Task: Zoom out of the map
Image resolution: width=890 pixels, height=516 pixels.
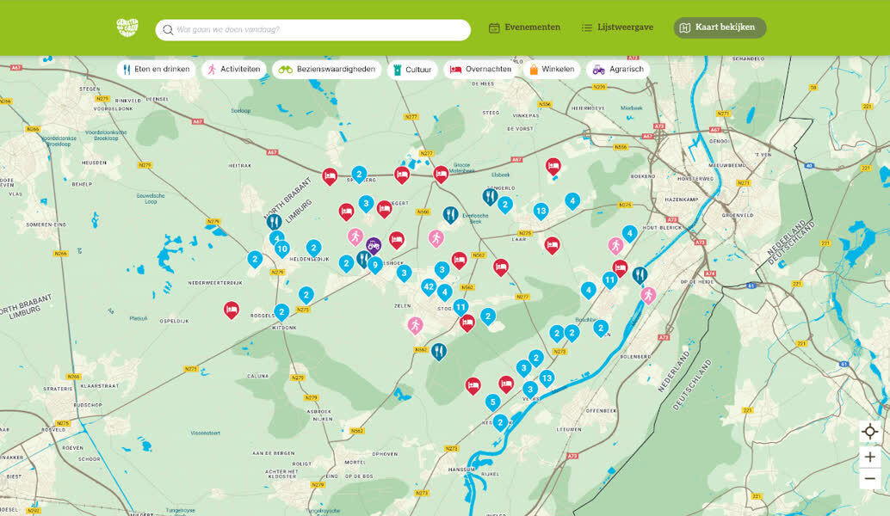Action: coord(869,479)
